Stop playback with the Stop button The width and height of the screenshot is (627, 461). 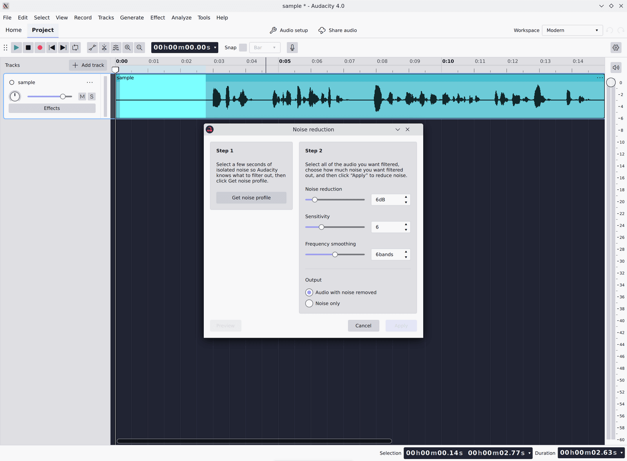(28, 48)
